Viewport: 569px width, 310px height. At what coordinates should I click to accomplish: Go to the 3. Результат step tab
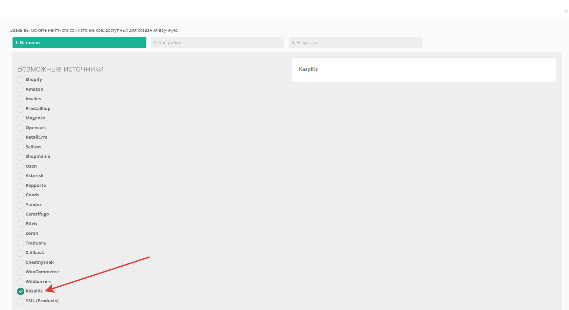click(356, 43)
